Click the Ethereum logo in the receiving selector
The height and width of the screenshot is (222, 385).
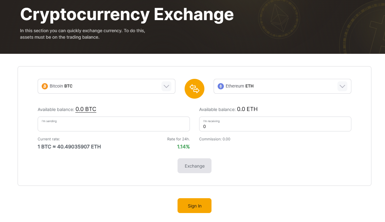(x=220, y=86)
